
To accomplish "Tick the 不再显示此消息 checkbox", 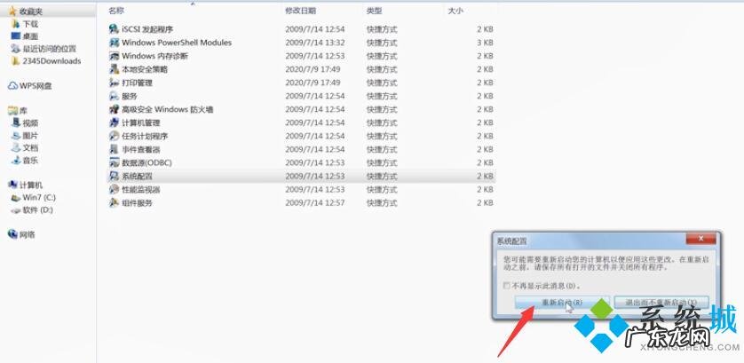I will coord(507,286).
